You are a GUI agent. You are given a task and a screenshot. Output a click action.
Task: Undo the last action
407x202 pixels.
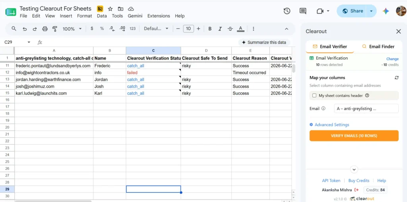[25, 29]
